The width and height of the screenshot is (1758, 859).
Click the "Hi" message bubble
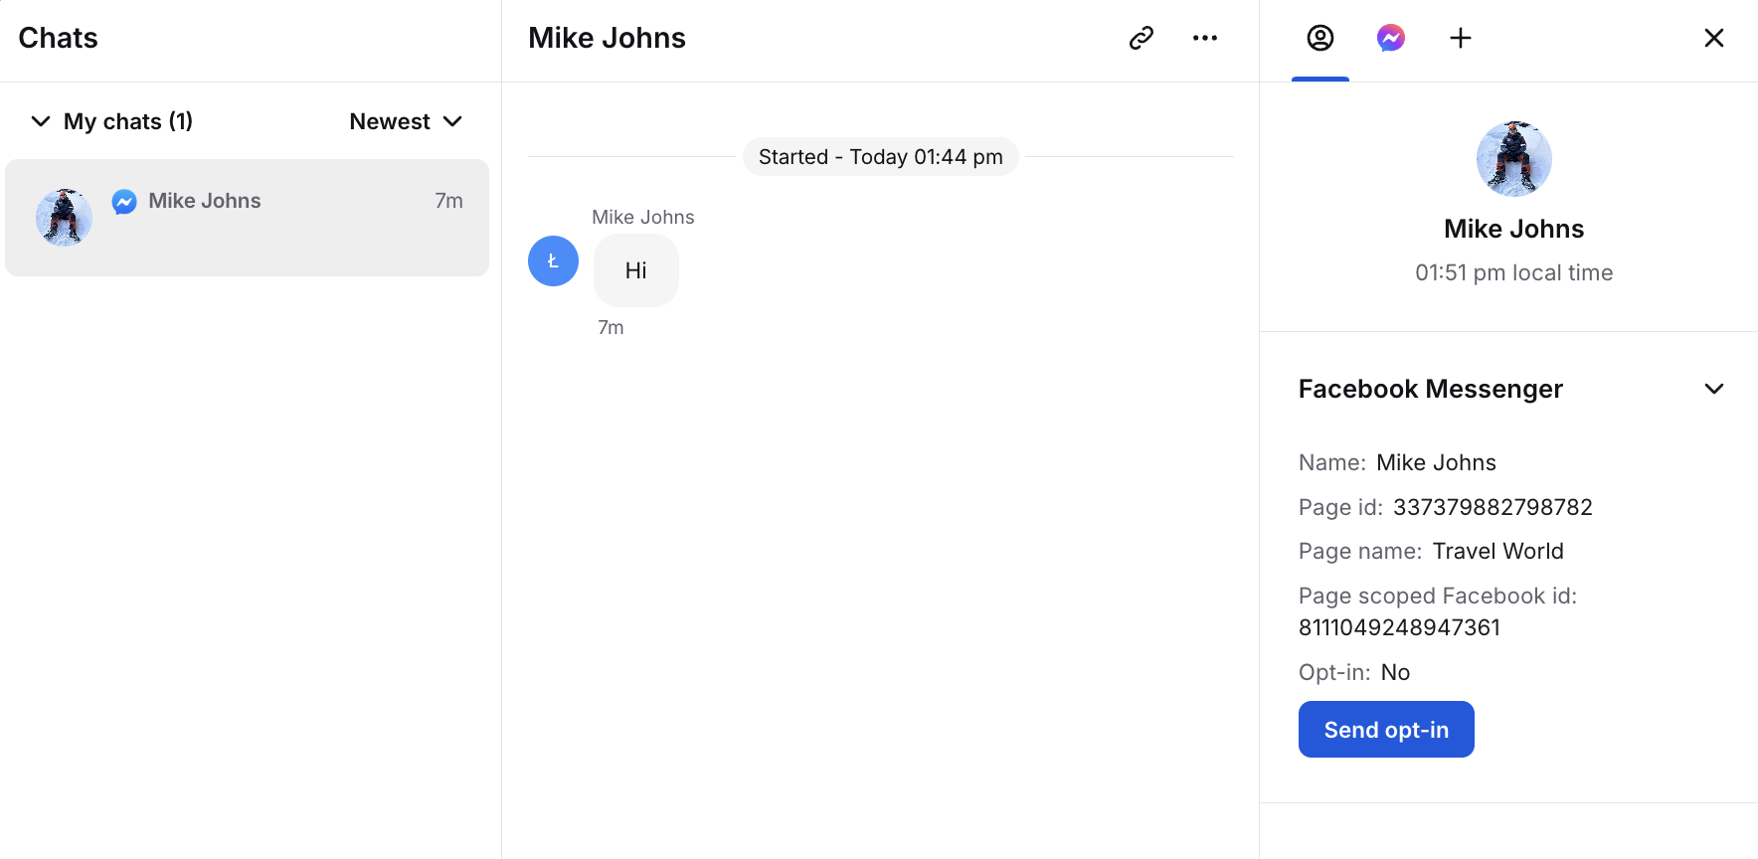coord(635,270)
